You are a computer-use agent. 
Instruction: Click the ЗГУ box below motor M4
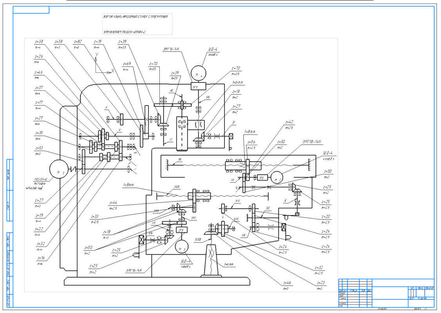(198, 86)
